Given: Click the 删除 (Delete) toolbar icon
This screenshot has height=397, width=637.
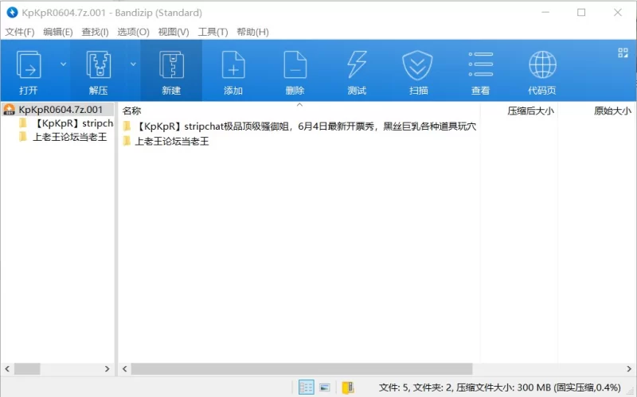Looking at the screenshot, I should click(295, 65).
